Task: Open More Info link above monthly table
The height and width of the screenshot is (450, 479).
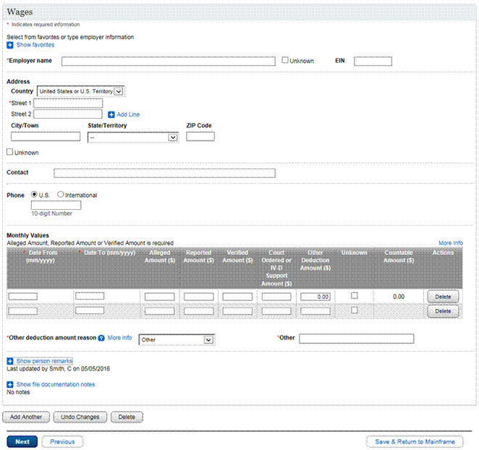Action: tap(450, 243)
